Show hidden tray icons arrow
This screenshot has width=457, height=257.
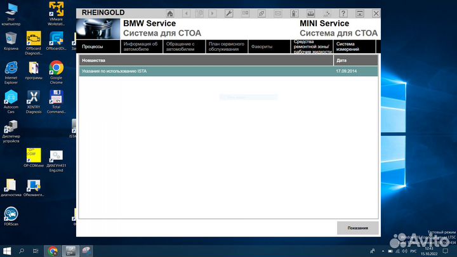tap(383, 251)
